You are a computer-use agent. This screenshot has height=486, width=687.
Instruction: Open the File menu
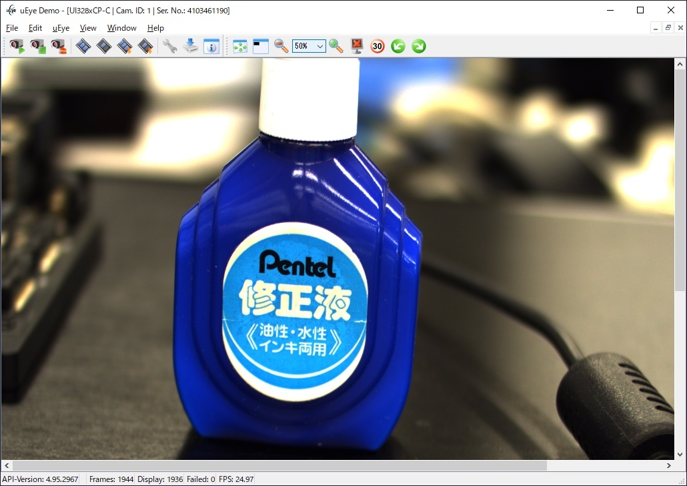pyautogui.click(x=12, y=28)
